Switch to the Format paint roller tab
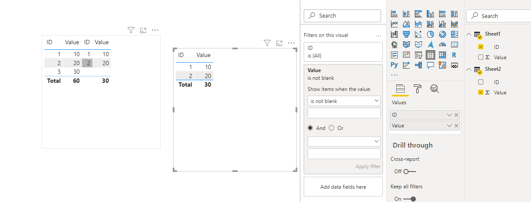The width and height of the screenshot is (531, 202). pyautogui.click(x=418, y=89)
